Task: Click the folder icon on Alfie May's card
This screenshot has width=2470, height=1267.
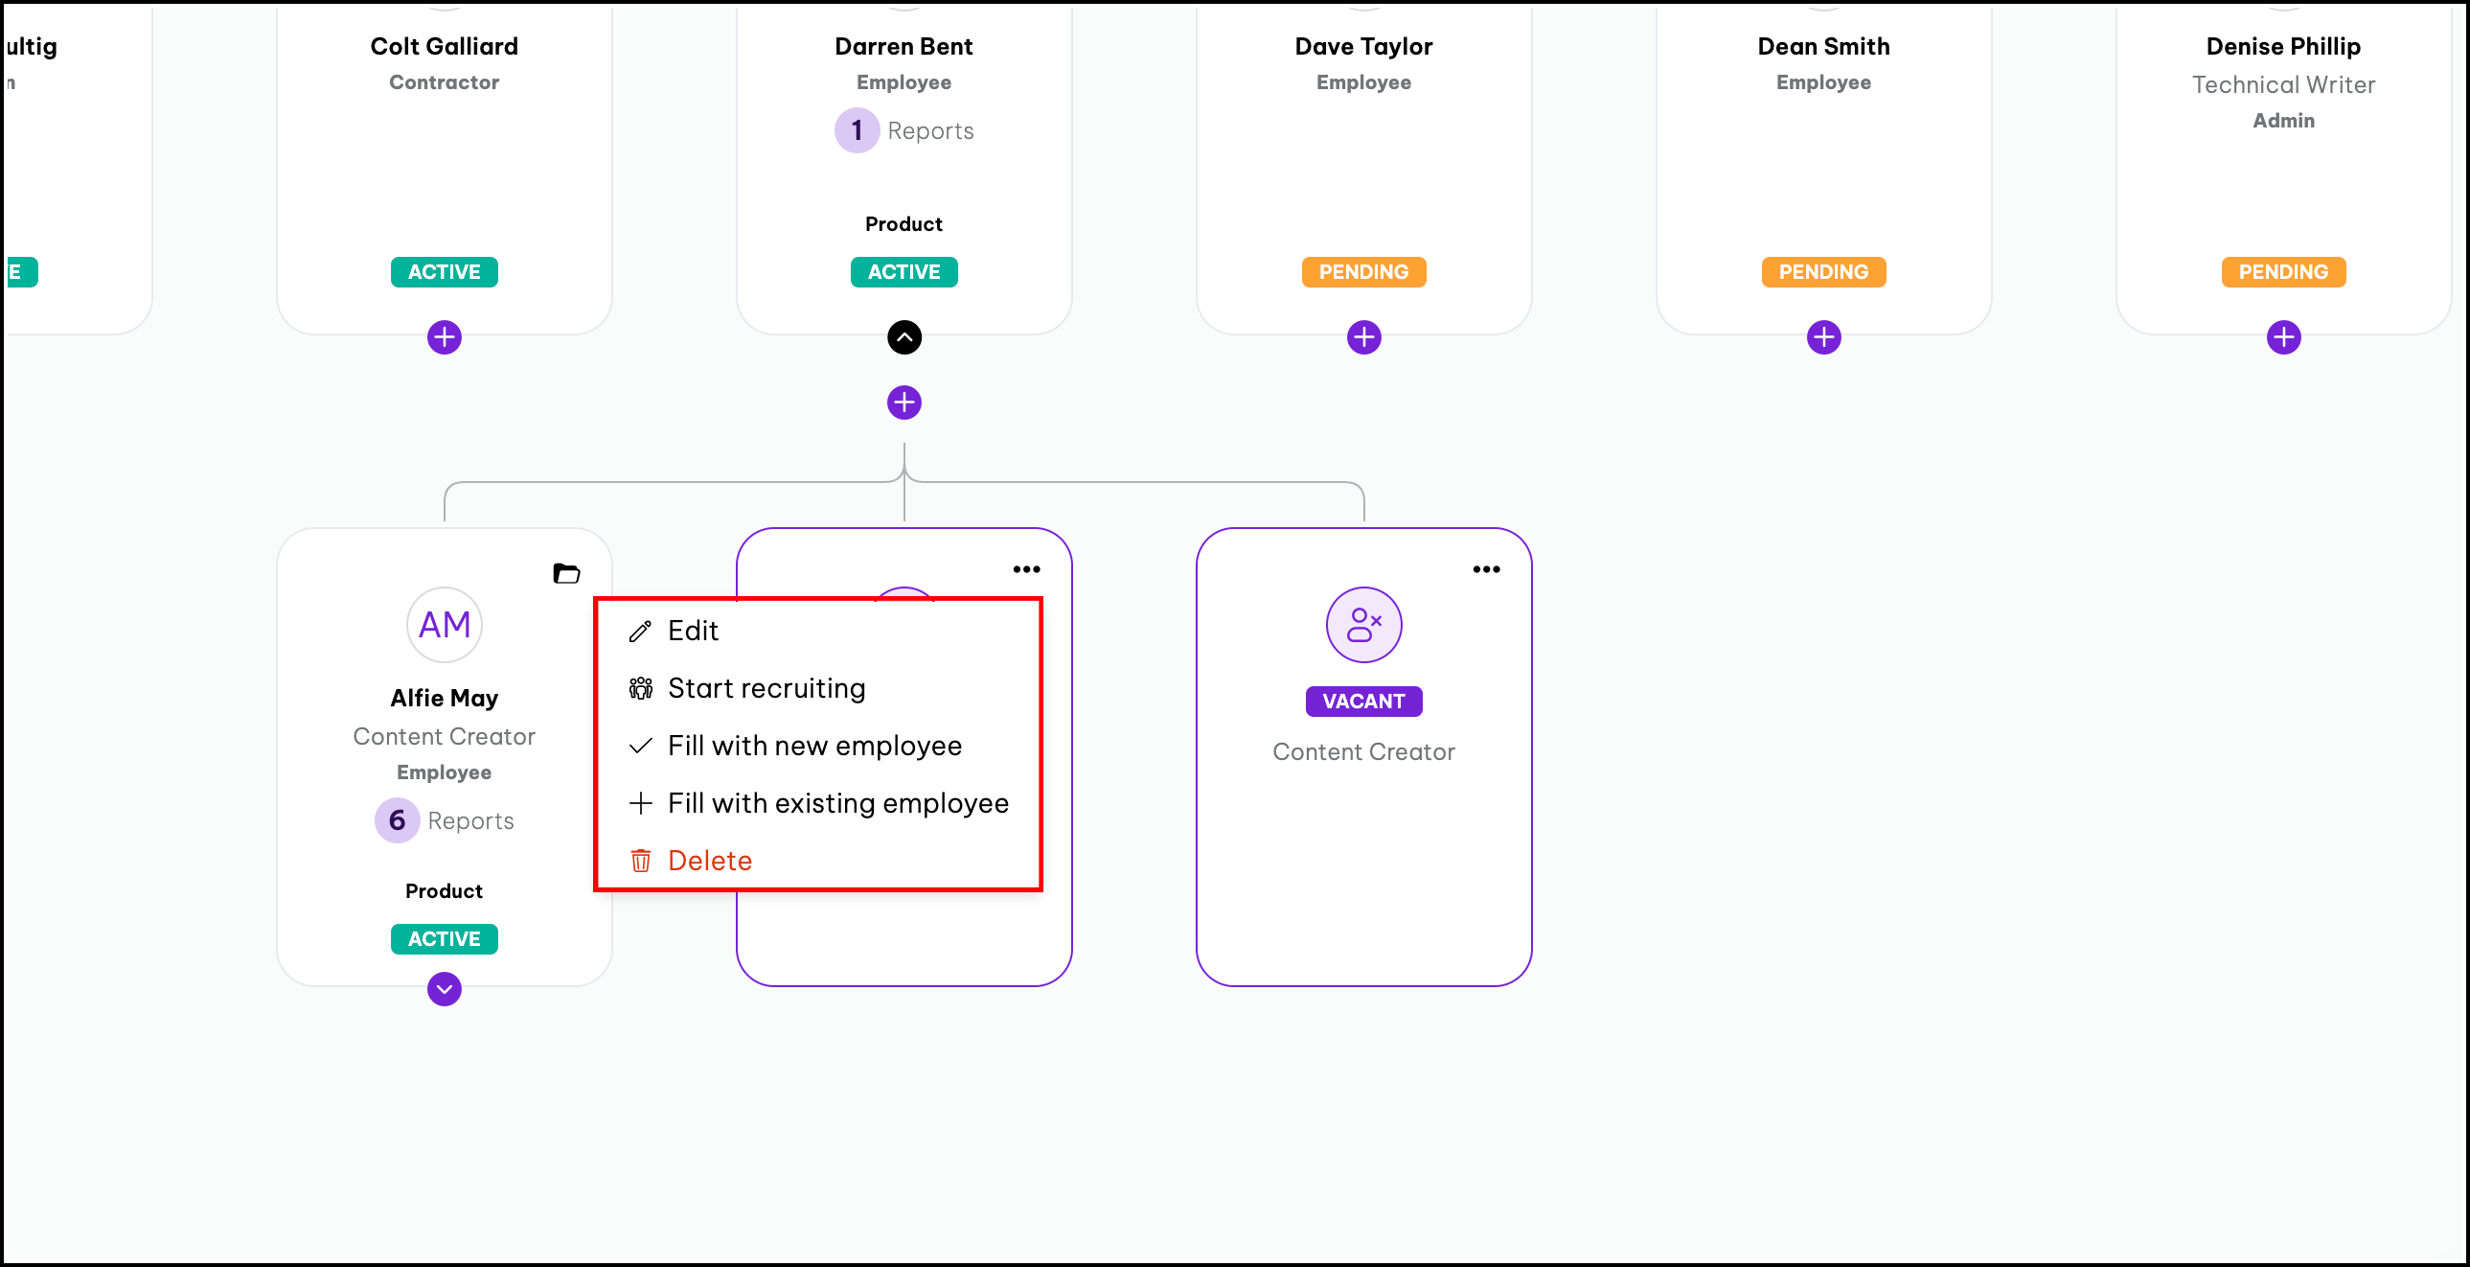Action: point(565,573)
